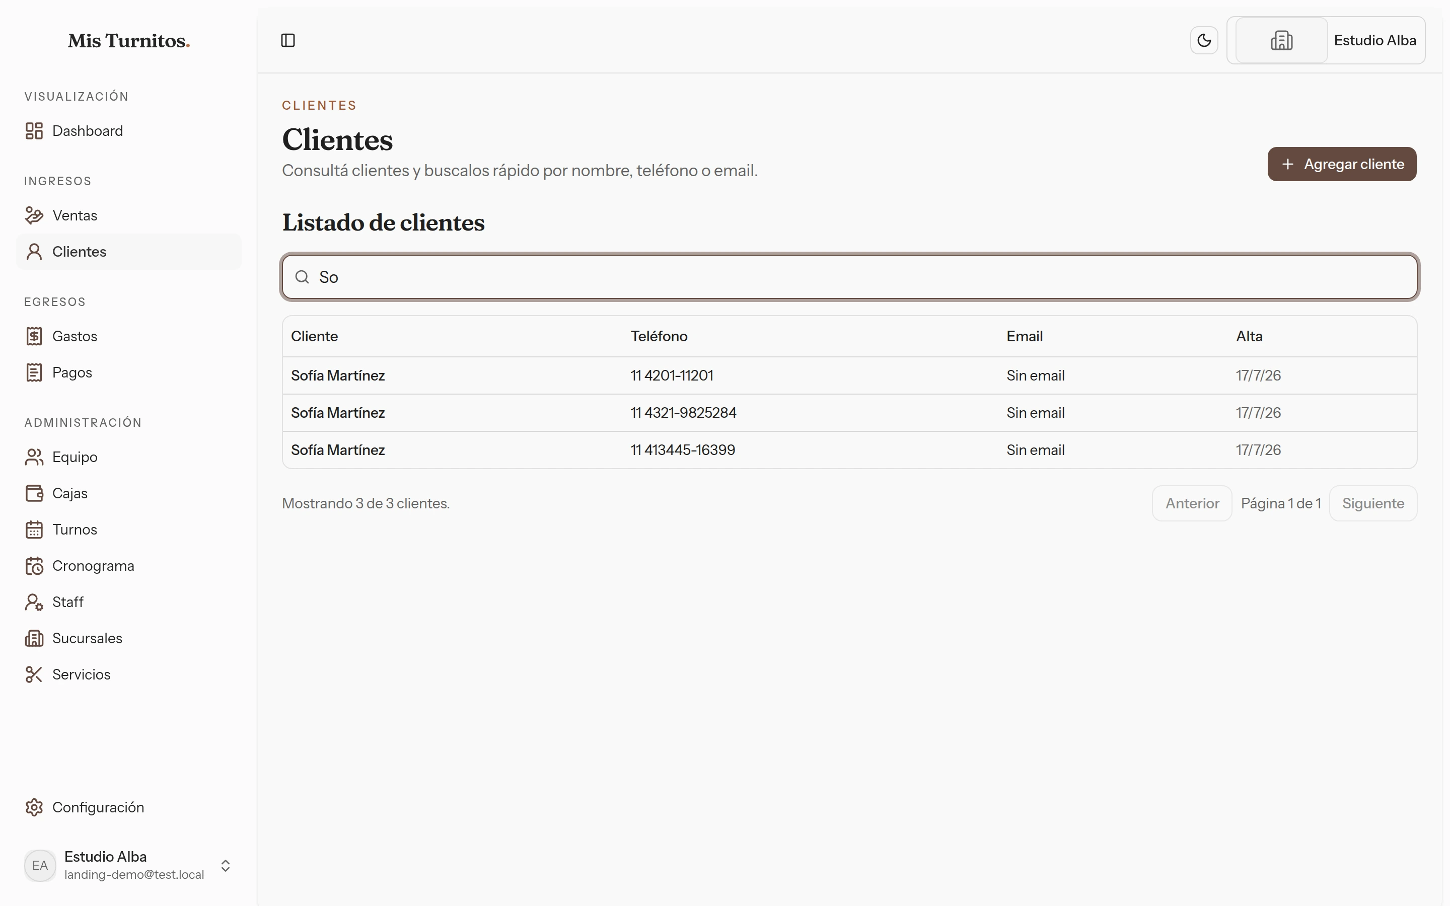
Task: Open Sucursales in the sidebar
Action: click(x=129, y=638)
